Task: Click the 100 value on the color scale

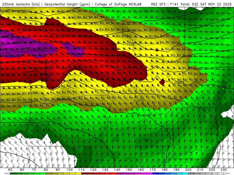Action: pyautogui.click(x=70, y=170)
